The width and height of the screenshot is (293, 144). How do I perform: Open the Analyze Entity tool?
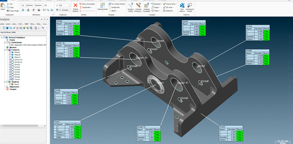coord(130,6)
